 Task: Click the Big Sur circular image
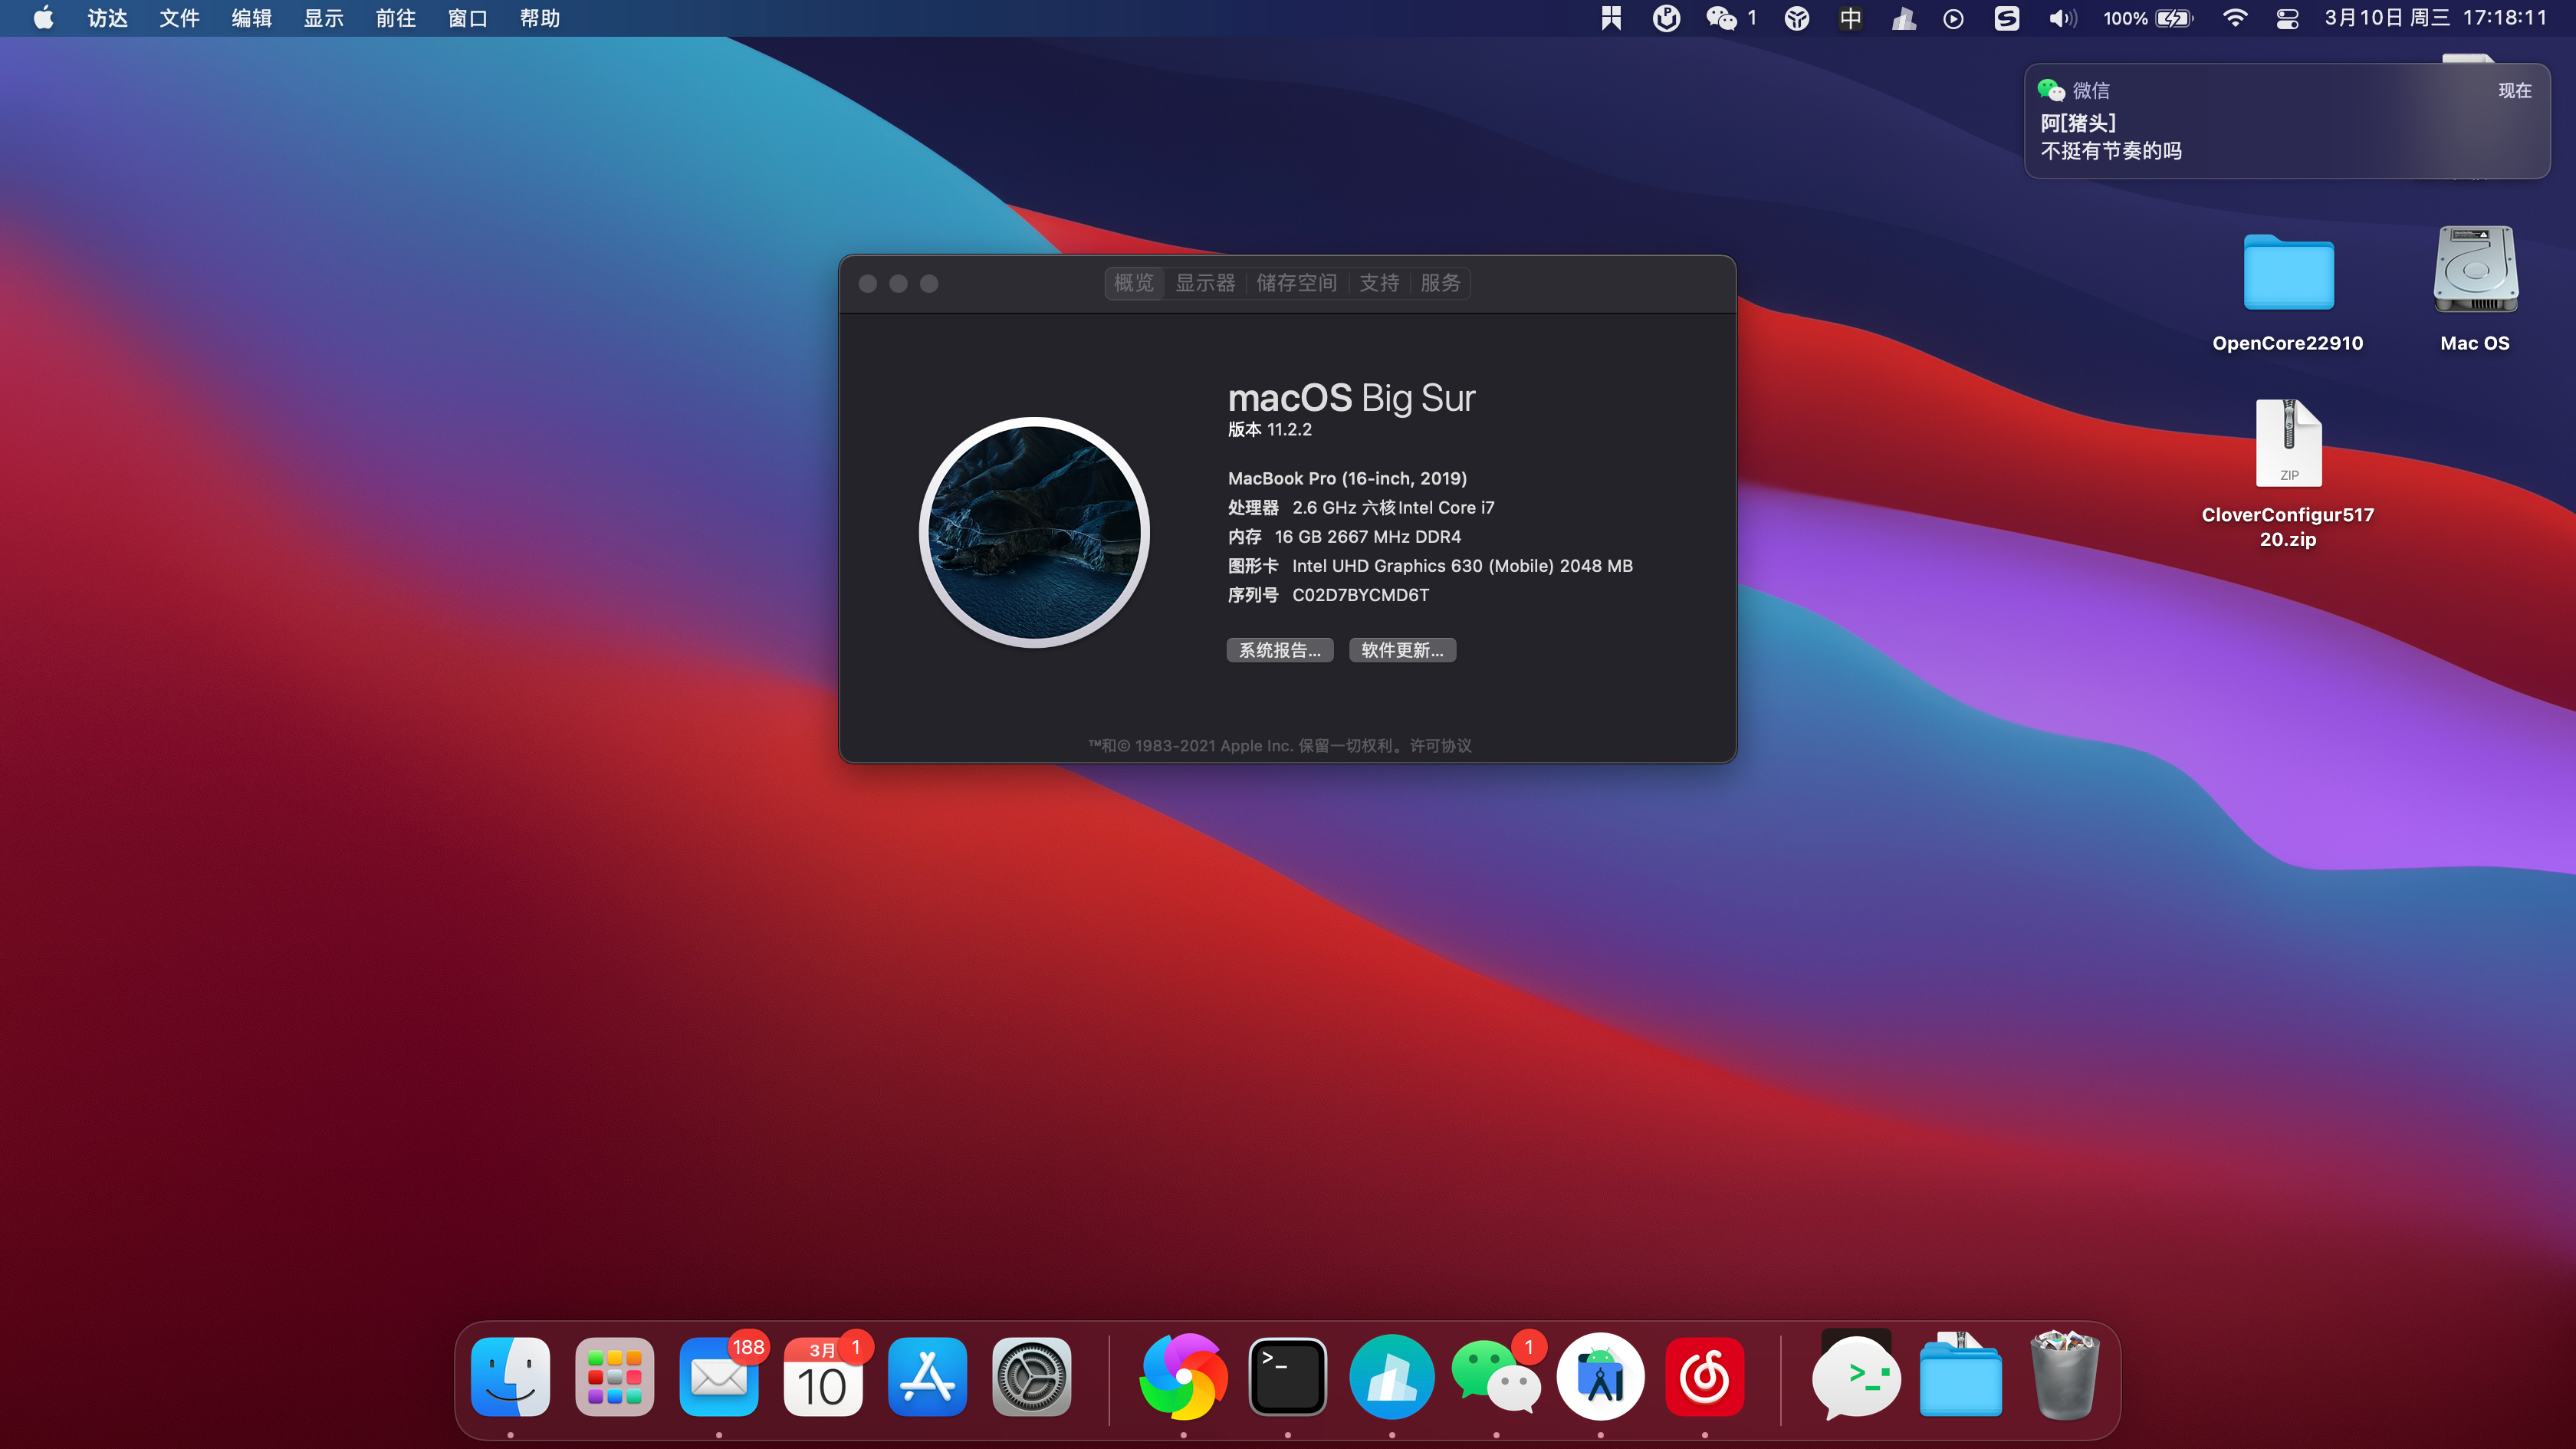click(1034, 532)
